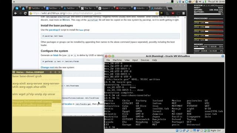Image resolution: width=237 pixels, height=133 pixels.
Task: Click the camera icon in the system tray
Action: pyautogui.click(x=190, y=1)
